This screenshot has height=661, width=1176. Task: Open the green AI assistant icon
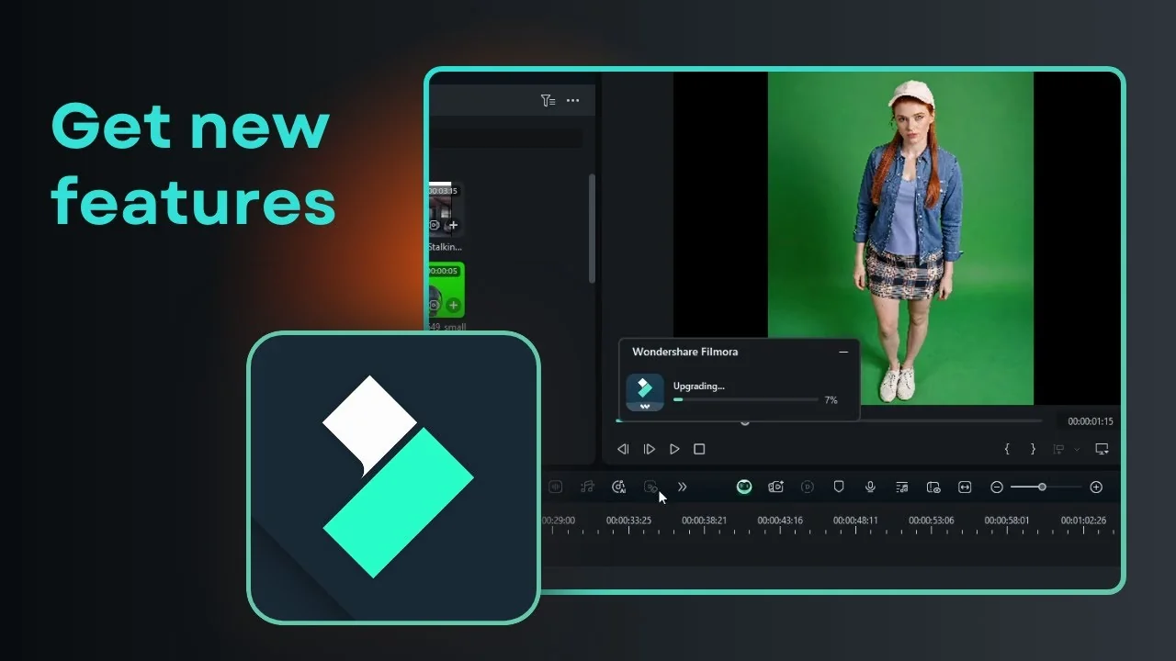(x=743, y=487)
